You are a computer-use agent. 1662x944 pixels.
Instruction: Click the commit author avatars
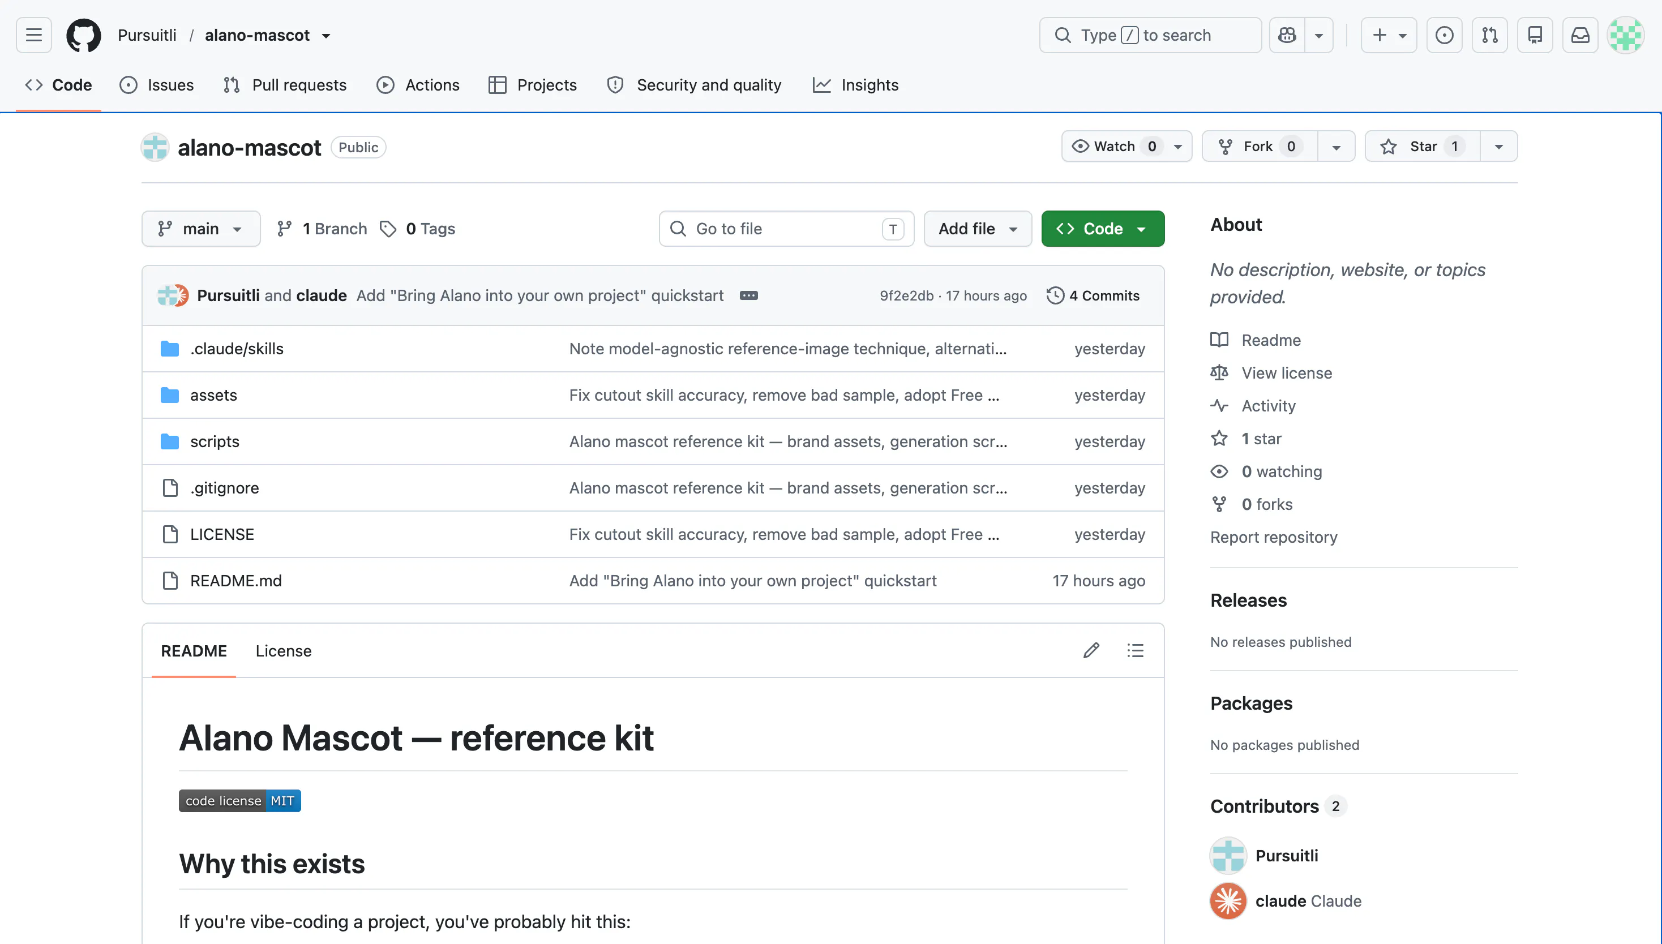pyautogui.click(x=173, y=295)
